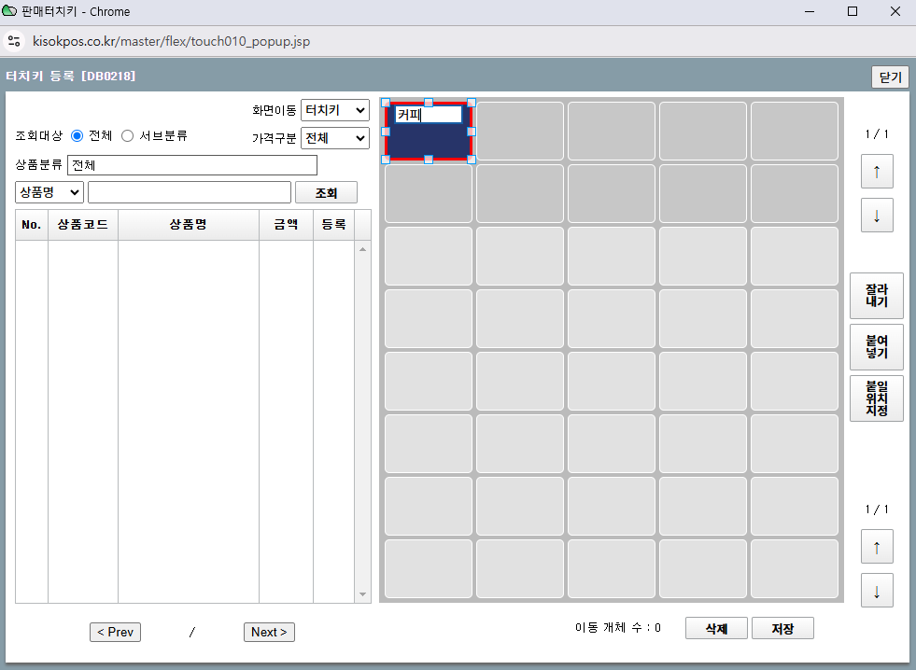Click the 상품분류 input field
Screen dimensions: 916x670
(x=192, y=165)
